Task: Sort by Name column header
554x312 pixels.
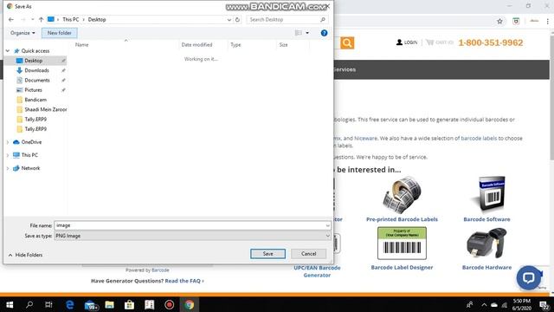Action: point(82,45)
